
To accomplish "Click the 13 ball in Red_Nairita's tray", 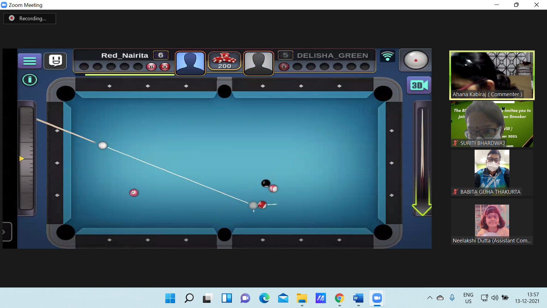I will [x=151, y=67].
